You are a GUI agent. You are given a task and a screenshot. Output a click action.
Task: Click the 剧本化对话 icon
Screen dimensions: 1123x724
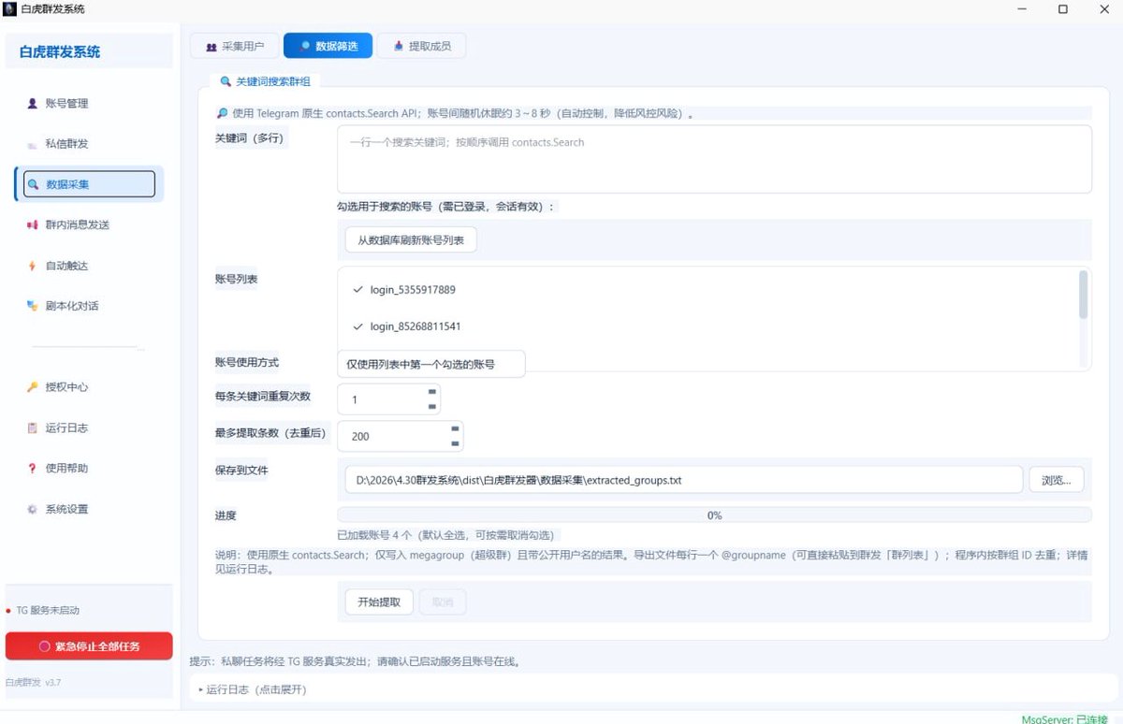pos(33,306)
